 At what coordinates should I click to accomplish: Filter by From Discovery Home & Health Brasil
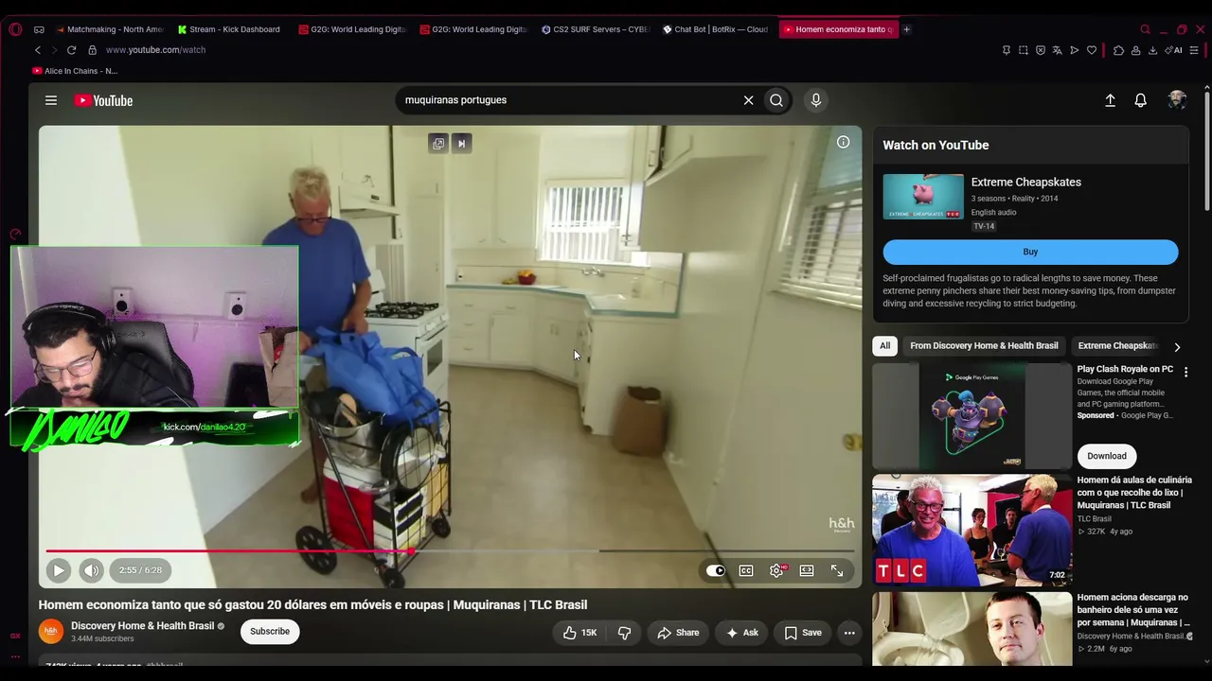click(984, 346)
